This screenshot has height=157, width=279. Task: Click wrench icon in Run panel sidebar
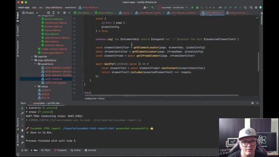click(22, 113)
